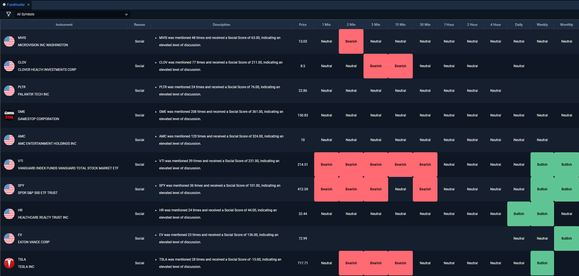This screenshot has width=579, height=276.
Task: Click the 4 Hour column header
Action: 495,25
